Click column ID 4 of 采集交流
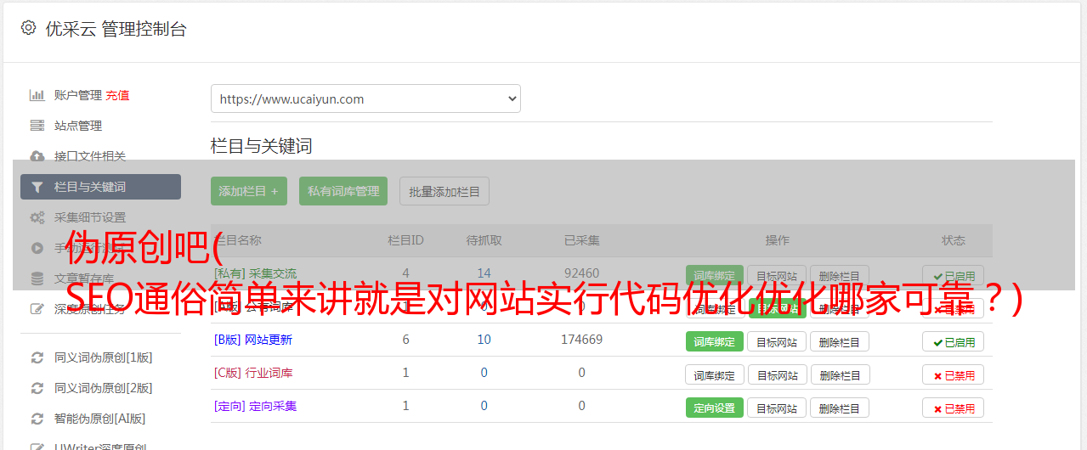 [x=405, y=273]
